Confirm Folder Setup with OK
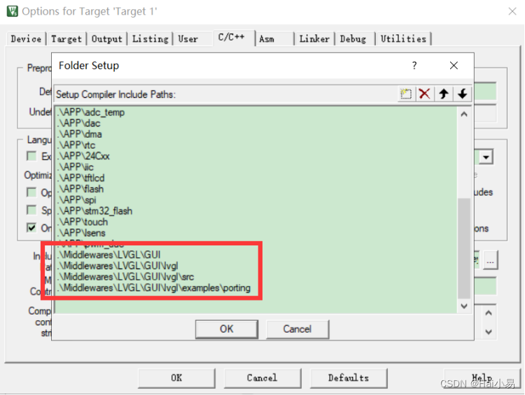Screen dimensions: 525x395 pos(227,329)
